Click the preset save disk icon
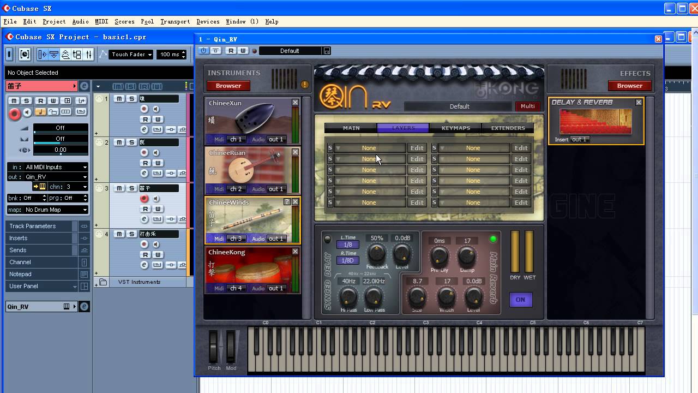 tap(327, 51)
